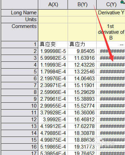
Task: Click cell value 4.99875E-4
Action: click(53, 140)
